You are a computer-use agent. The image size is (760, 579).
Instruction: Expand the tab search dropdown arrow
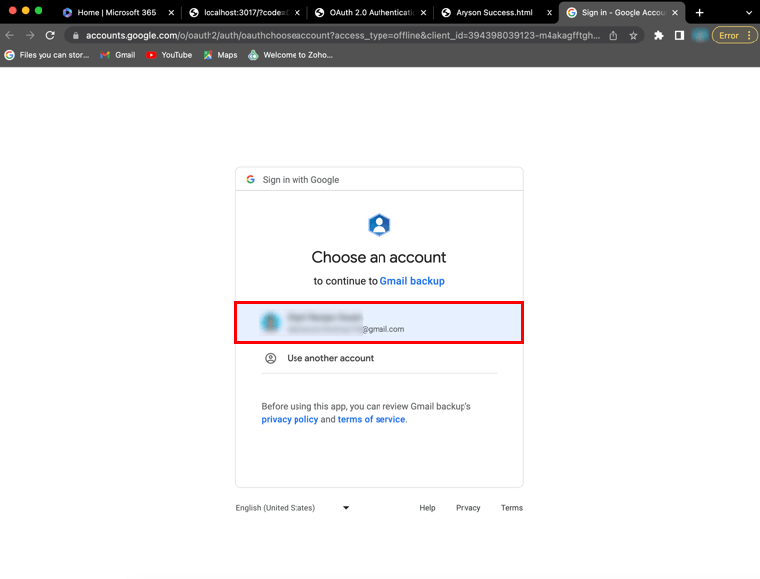click(749, 13)
